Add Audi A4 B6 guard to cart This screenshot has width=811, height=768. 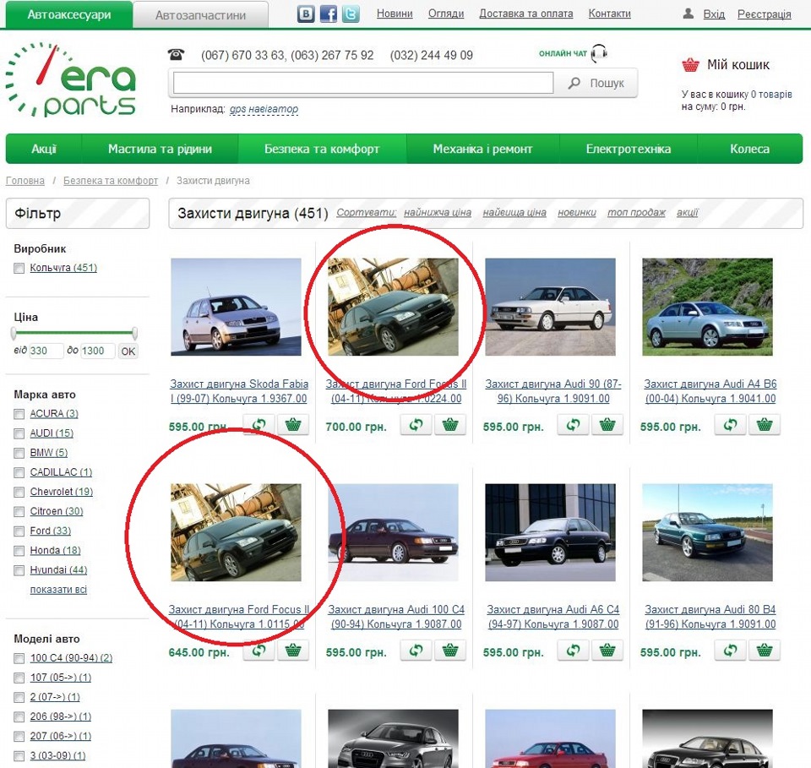click(x=765, y=425)
